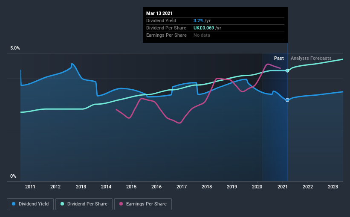Click the teal Dividend Per Share legend dot
Viewport: 350px width, 217px height.
(x=62, y=204)
